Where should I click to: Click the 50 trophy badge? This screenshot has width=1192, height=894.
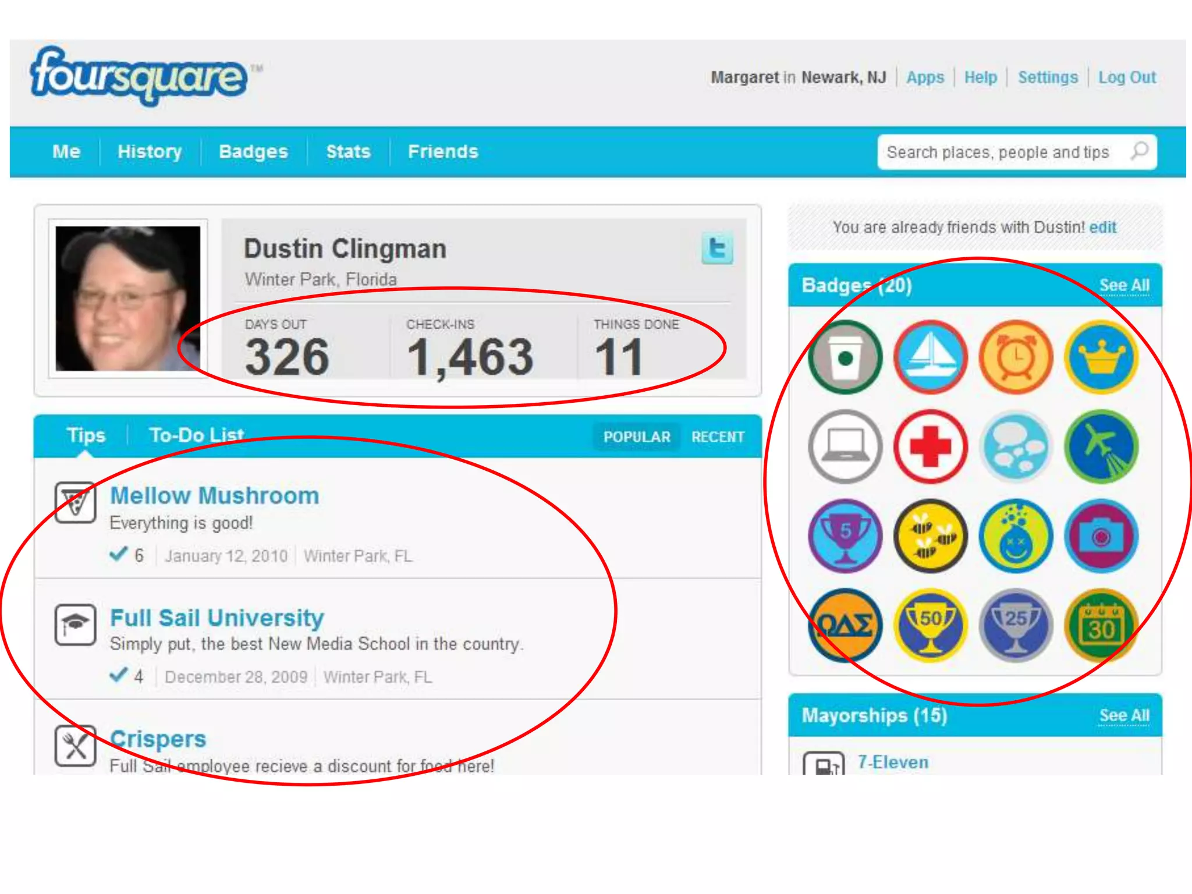(931, 626)
